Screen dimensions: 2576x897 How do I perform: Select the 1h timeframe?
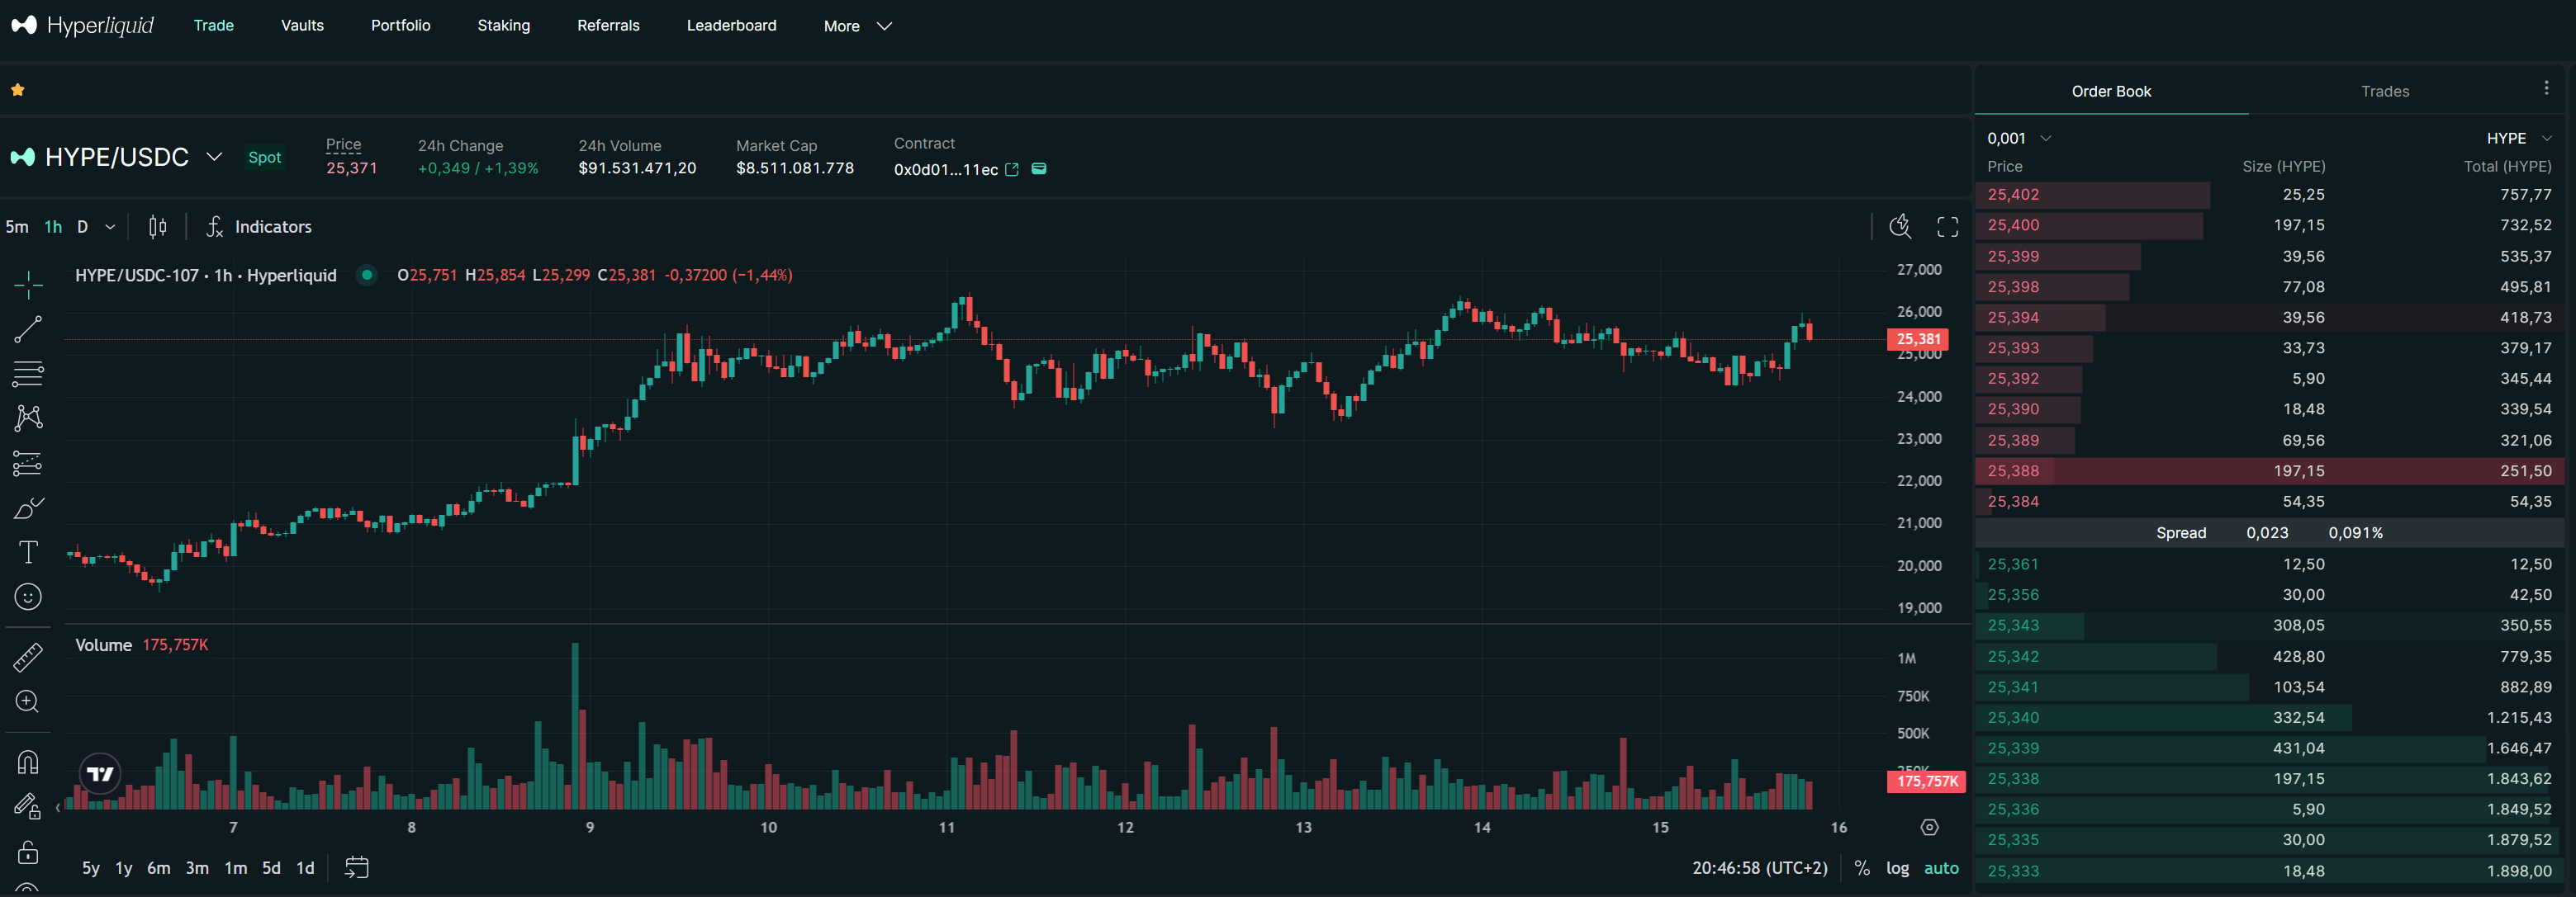click(x=53, y=227)
